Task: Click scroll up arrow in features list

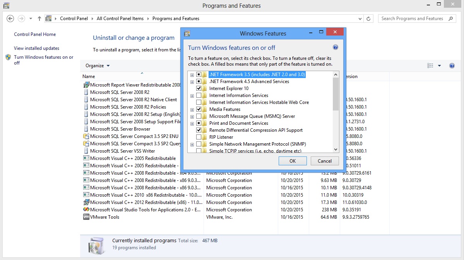Action: [x=336, y=75]
